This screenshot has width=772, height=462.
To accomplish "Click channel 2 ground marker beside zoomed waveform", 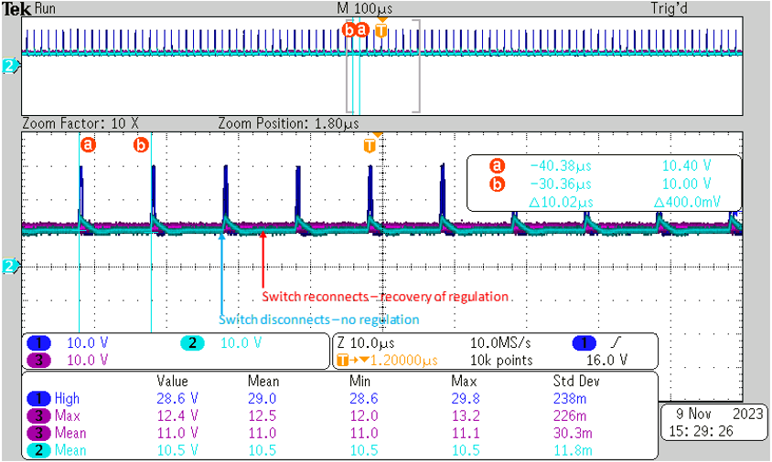I will [10, 267].
